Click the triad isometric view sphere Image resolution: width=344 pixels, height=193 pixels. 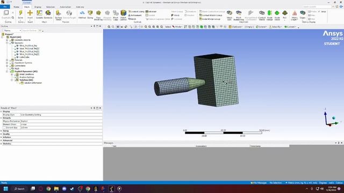tap(334, 118)
